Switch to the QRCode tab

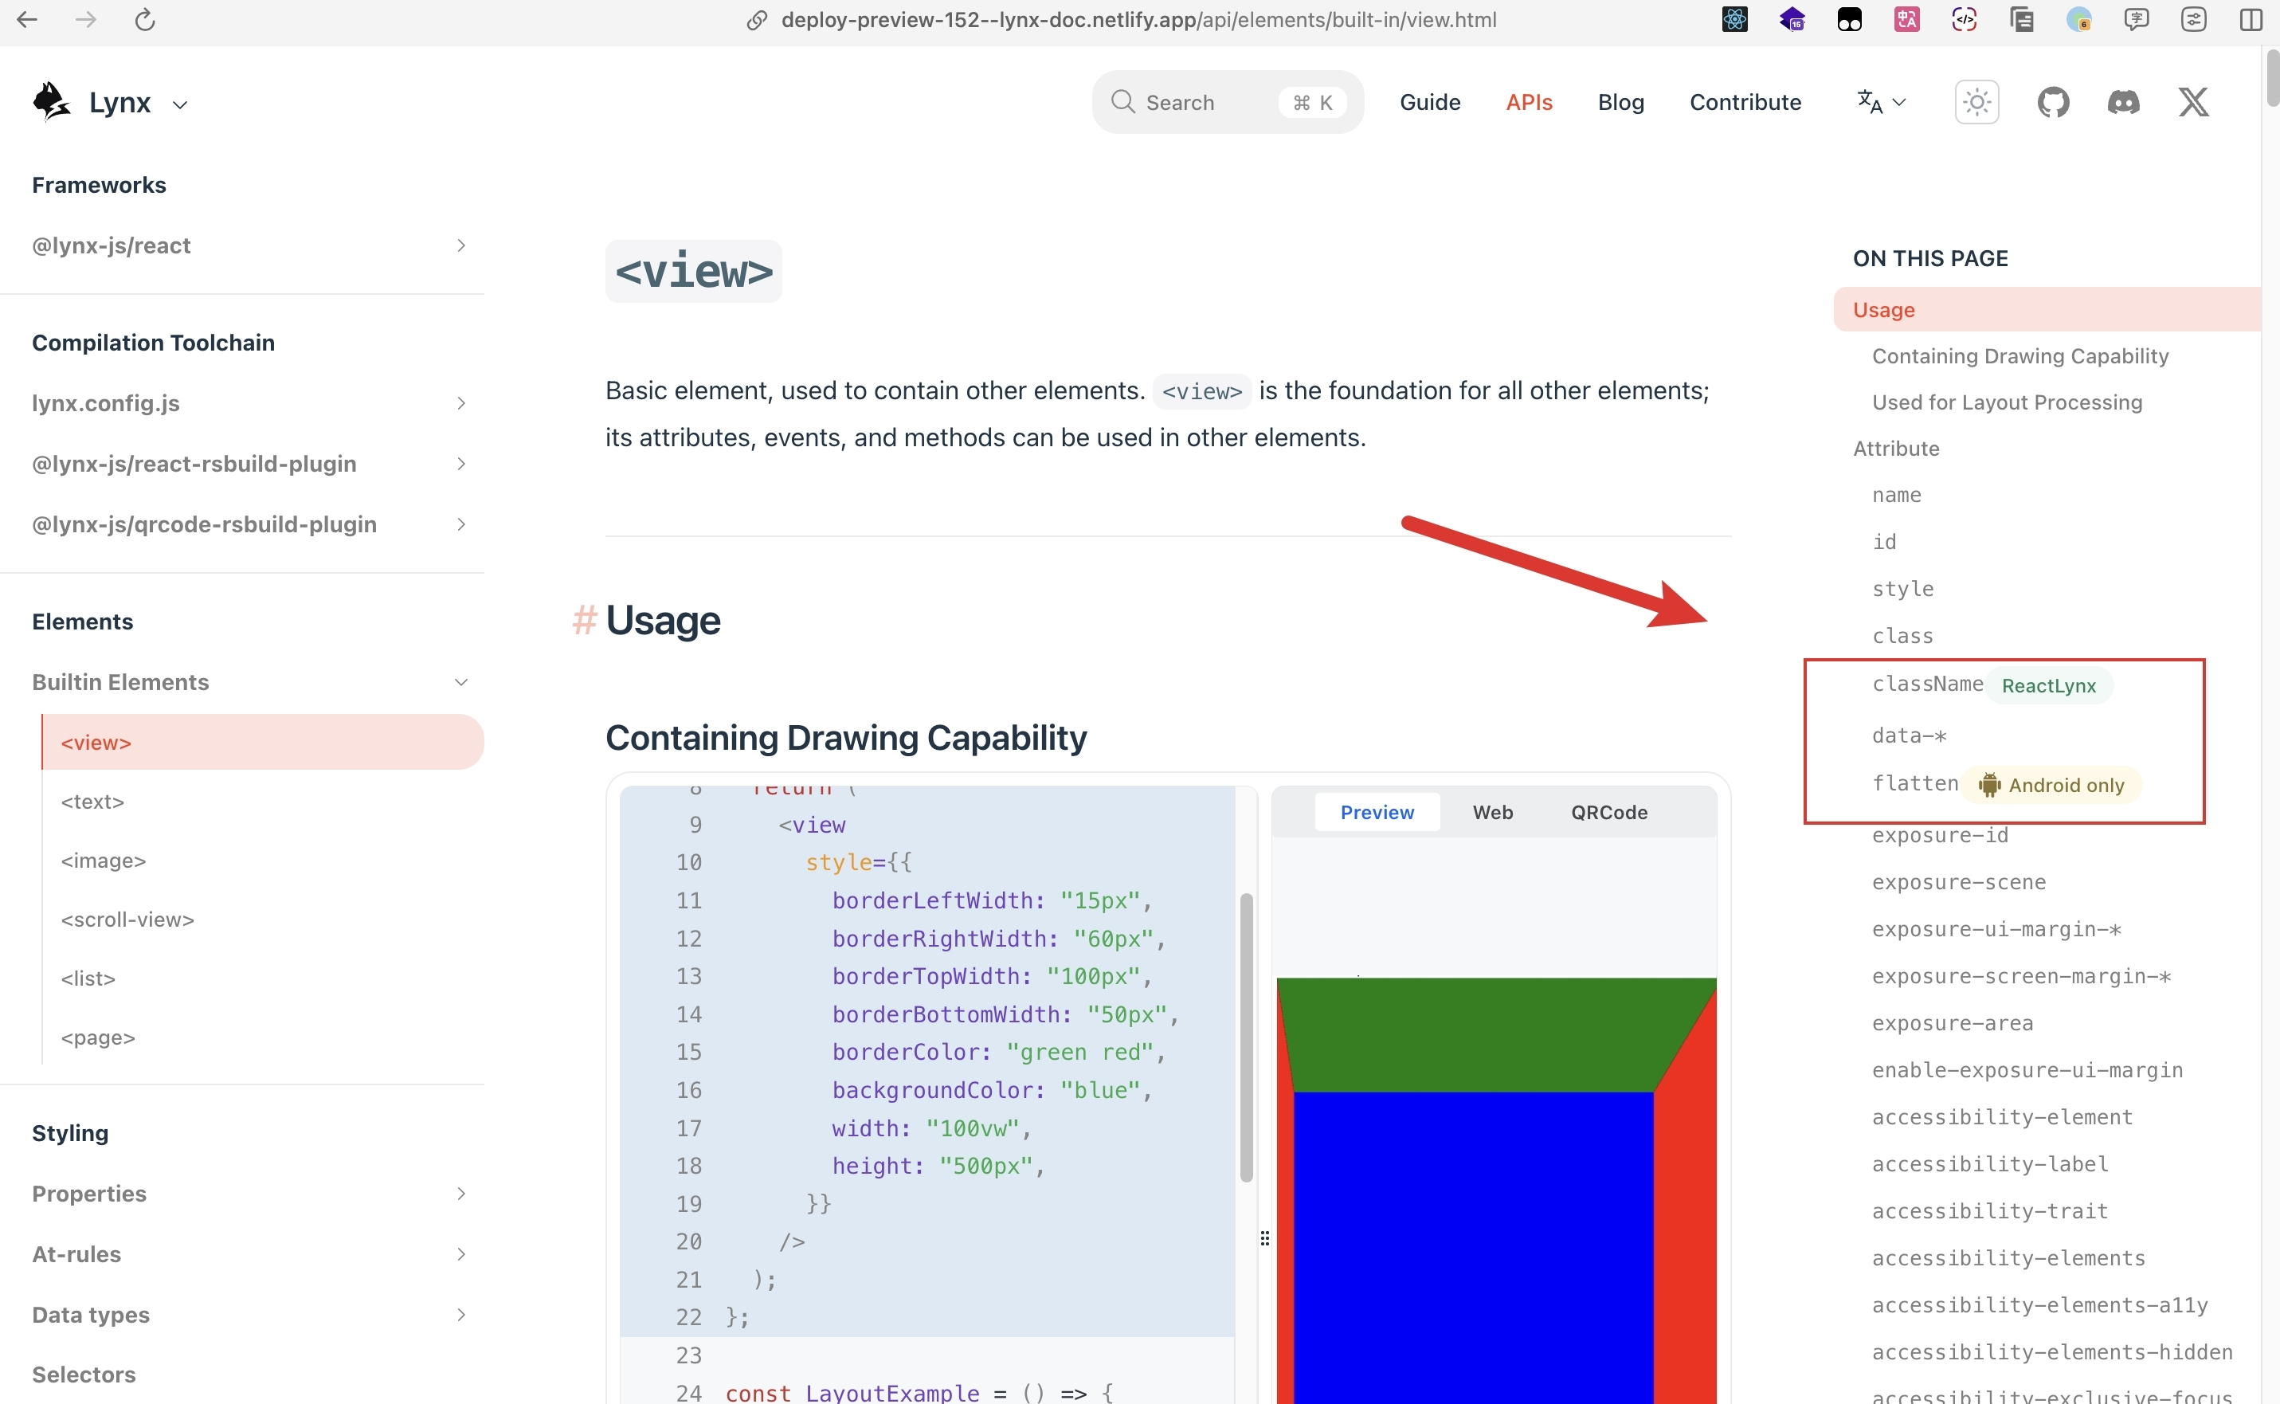[x=1608, y=813]
